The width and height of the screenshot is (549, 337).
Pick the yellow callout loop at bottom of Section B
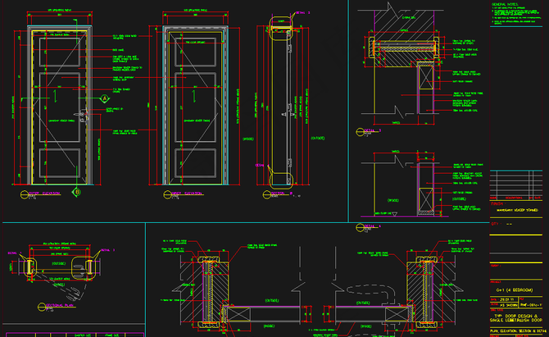[x=280, y=180]
